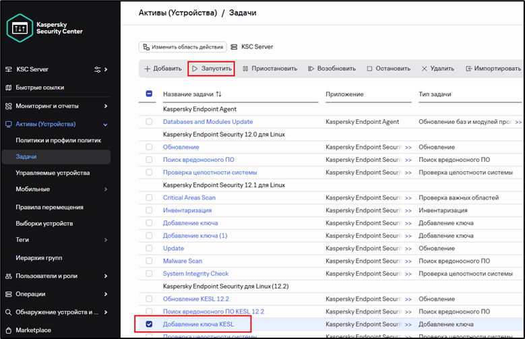
Task: Expand the Теги submenu arrow
Action: coord(106,240)
